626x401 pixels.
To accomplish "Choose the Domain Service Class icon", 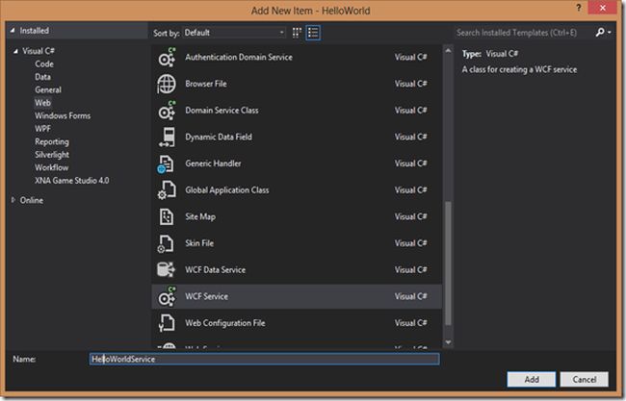I will (167, 111).
